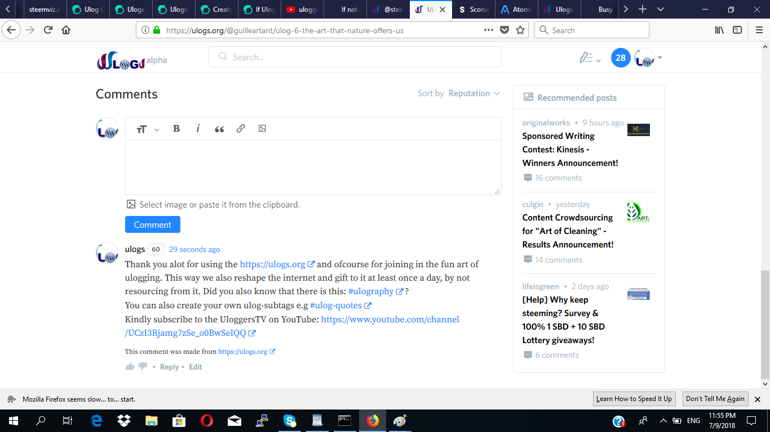The image size is (770, 432).
Task: Open the #ulography tag link
Action: [375, 291]
